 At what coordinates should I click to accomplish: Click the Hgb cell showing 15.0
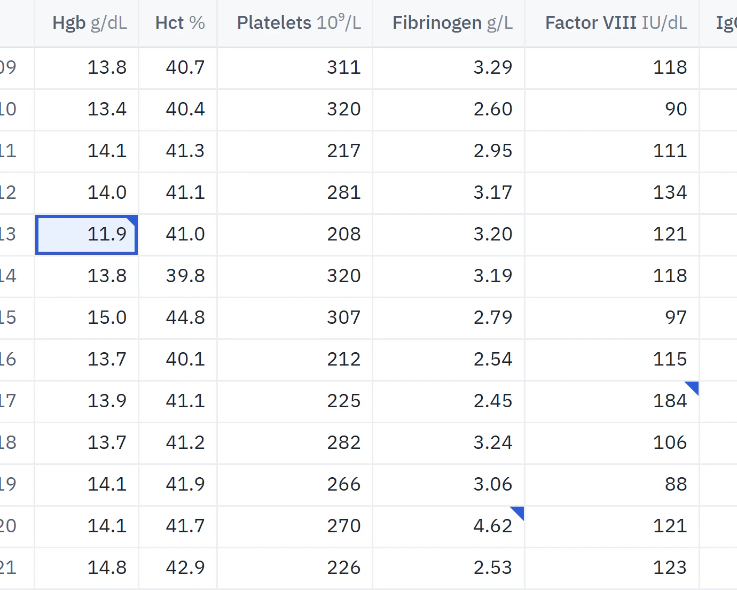click(x=87, y=318)
